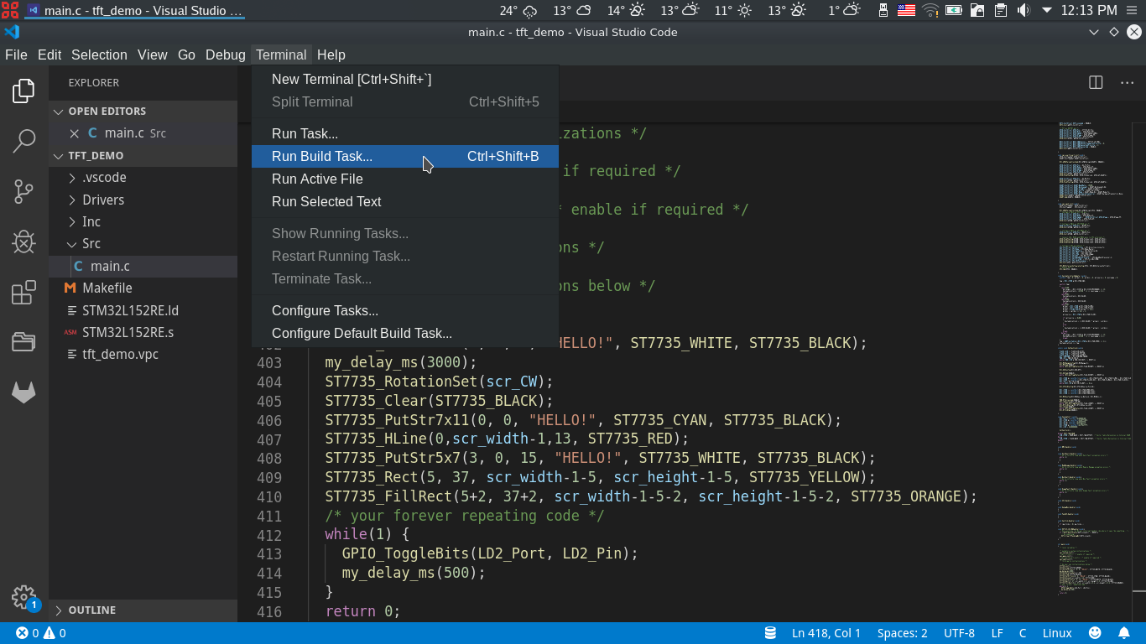1146x644 pixels.
Task: Click UTF-8 encoding in status bar
Action: pyautogui.click(x=959, y=633)
